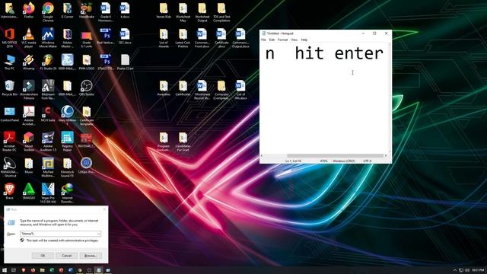Select the MixPad Multitrack shortcut
Screen dimensions: 487x274
tap(48, 167)
